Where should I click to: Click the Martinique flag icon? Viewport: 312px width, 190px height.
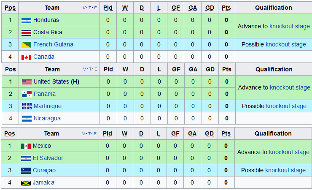tap(27, 106)
